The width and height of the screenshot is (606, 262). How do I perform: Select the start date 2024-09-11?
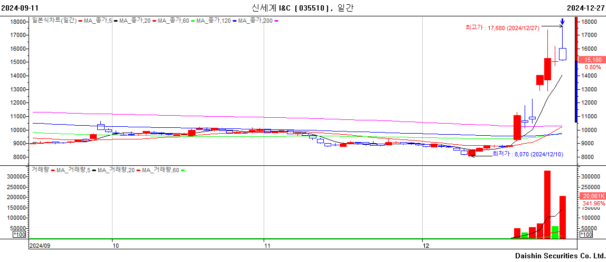[x=20, y=8]
